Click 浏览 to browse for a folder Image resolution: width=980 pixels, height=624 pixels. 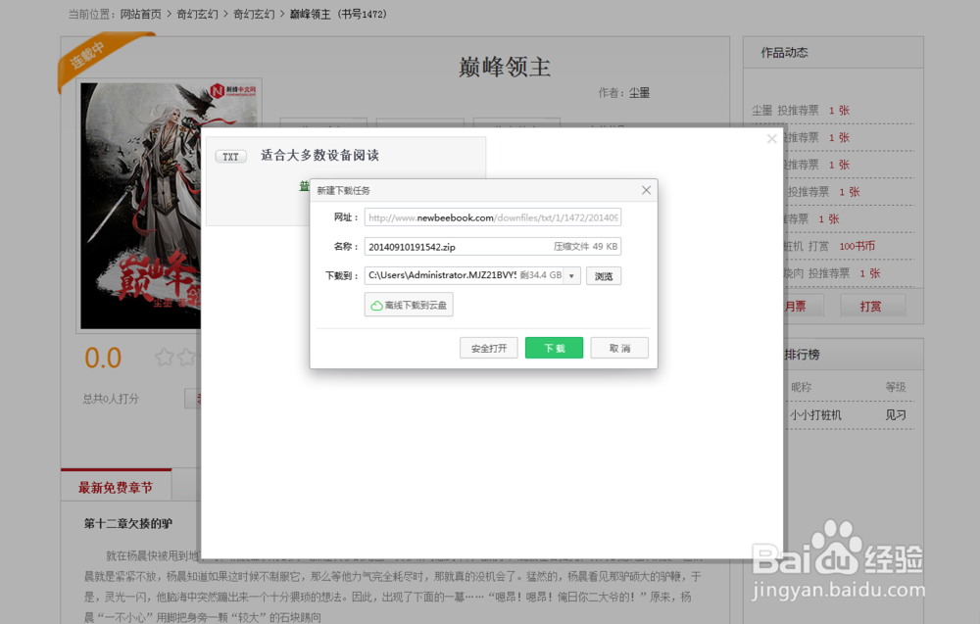coord(604,276)
